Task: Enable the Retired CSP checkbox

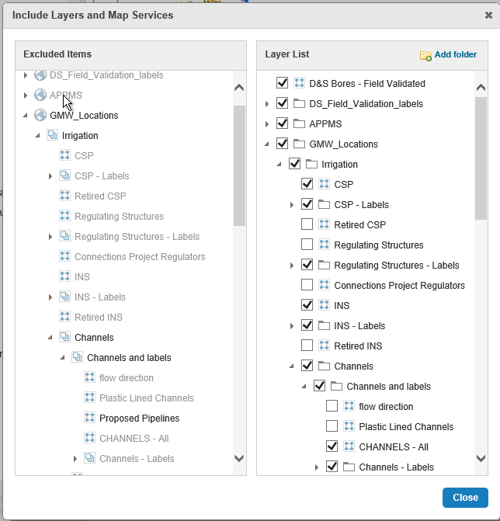Action: (x=307, y=224)
